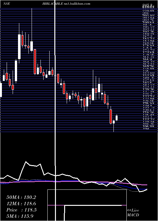
Task: Select the 12MA : 118.6 value
Action: [x=21, y=204]
